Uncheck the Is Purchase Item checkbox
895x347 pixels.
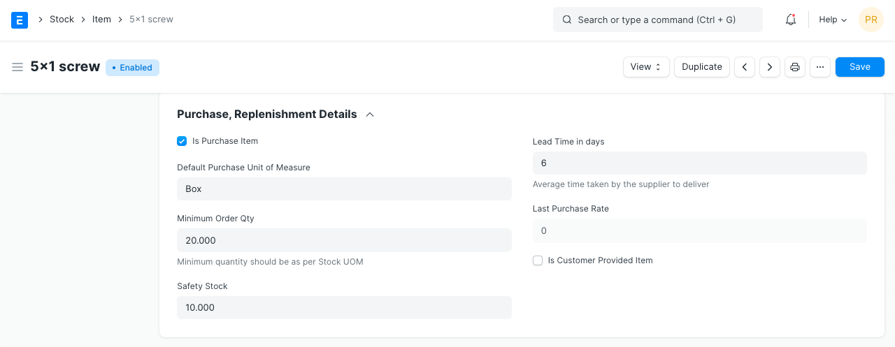click(x=182, y=141)
